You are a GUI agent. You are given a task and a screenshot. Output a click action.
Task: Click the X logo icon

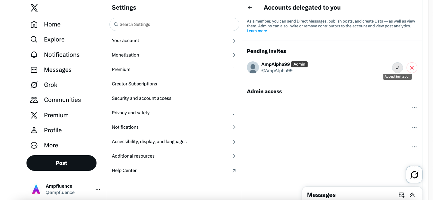tap(34, 8)
